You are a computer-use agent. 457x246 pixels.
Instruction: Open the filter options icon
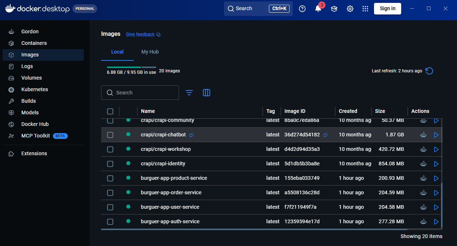point(189,93)
